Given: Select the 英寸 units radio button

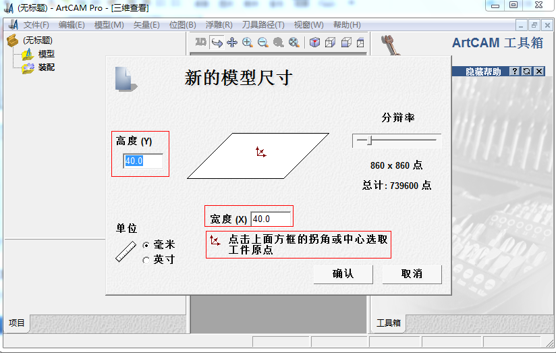Looking at the screenshot, I should pyautogui.click(x=146, y=260).
